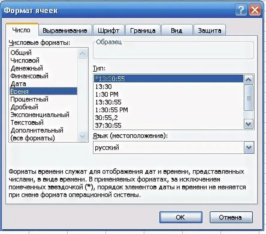Choose the Дополнительный format
The width and height of the screenshot is (266, 234).
[x=43, y=130]
